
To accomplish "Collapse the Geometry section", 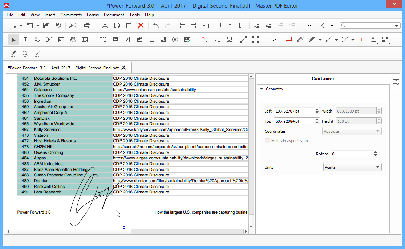I will click(262, 89).
